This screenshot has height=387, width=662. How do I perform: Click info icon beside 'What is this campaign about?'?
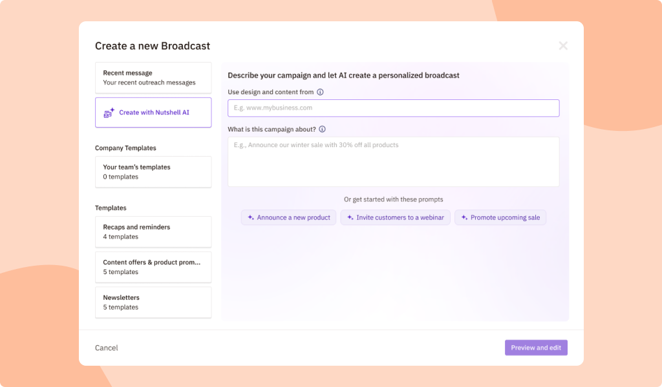[323, 129]
